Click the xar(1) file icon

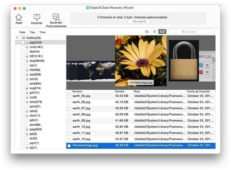[27, 66]
